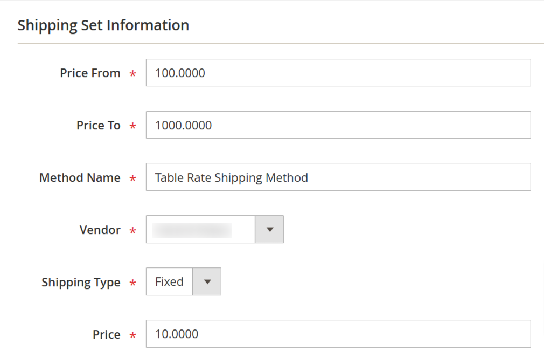Click the Method Name text field
The image size is (544, 358).
pyautogui.click(x=338, y=177)
